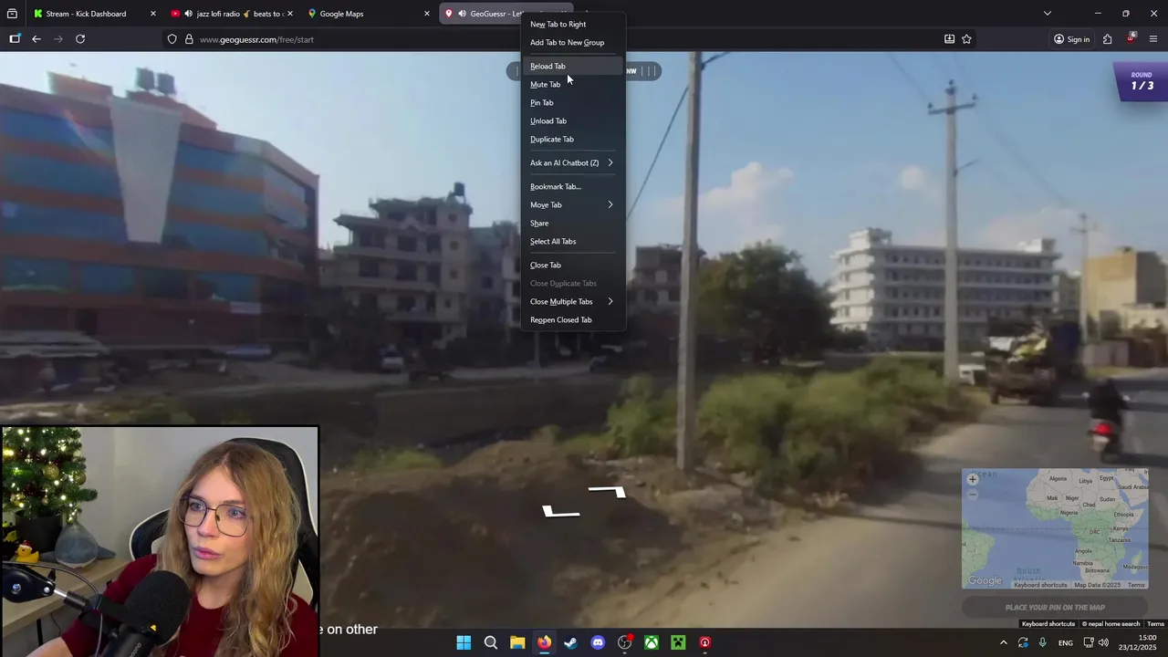Expand Ask an AI Chatbot submenu
This screenshot has height=657, width=1168.
[573, 162]
